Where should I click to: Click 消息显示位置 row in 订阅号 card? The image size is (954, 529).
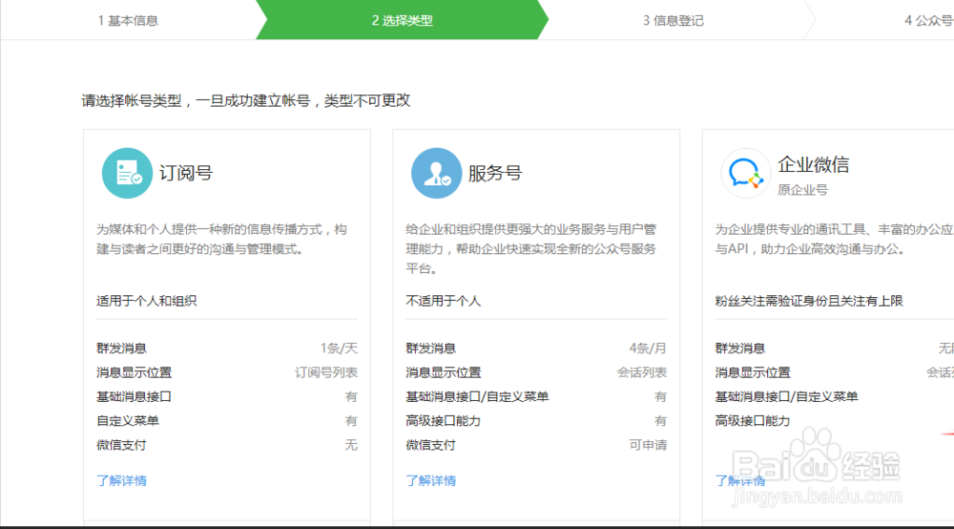click(x=227, y=372)
